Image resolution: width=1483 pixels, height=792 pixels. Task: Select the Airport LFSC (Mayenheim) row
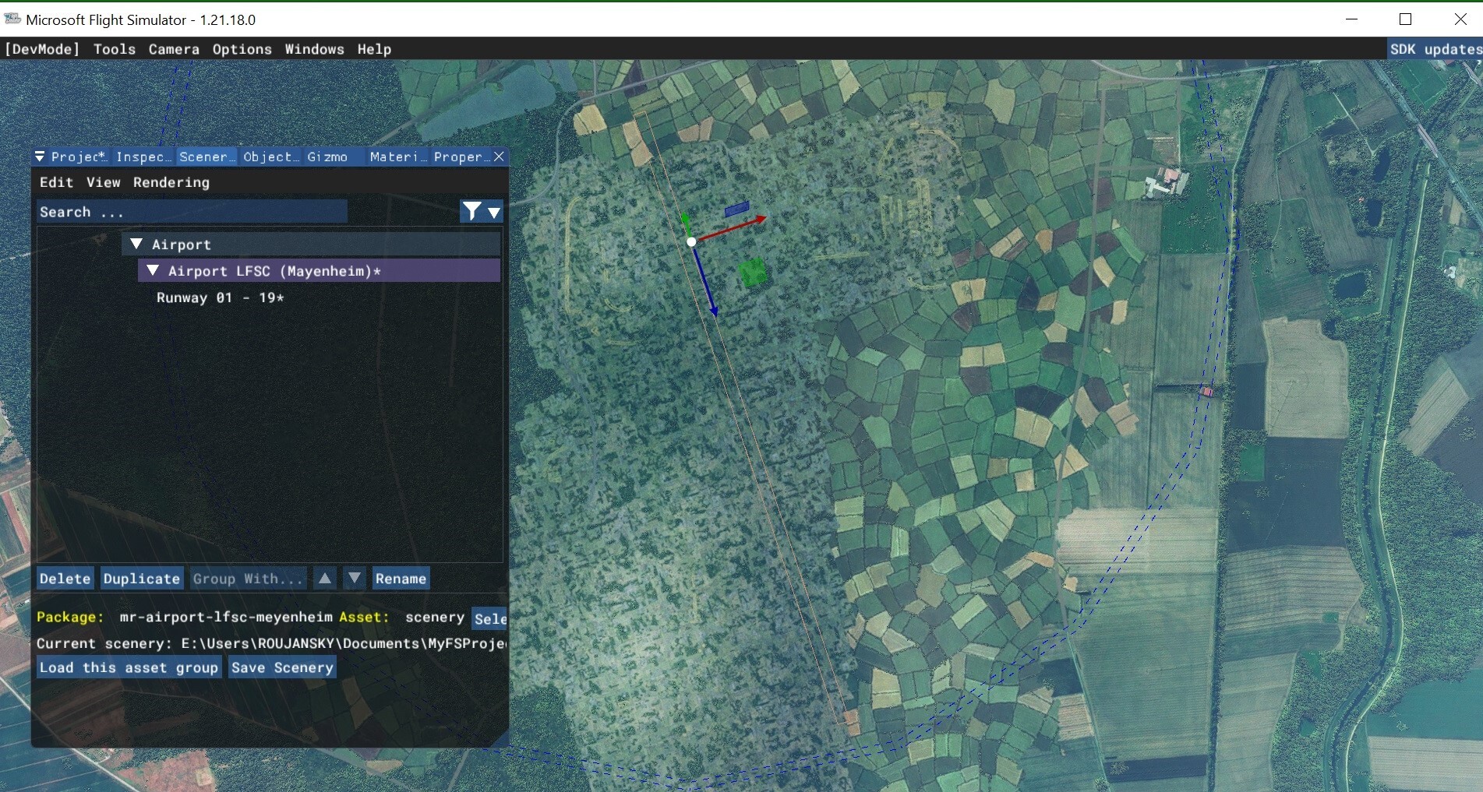pos(320,270)
